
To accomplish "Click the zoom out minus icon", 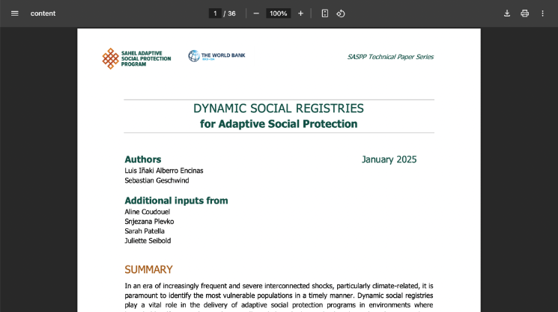I will point(256,13).
